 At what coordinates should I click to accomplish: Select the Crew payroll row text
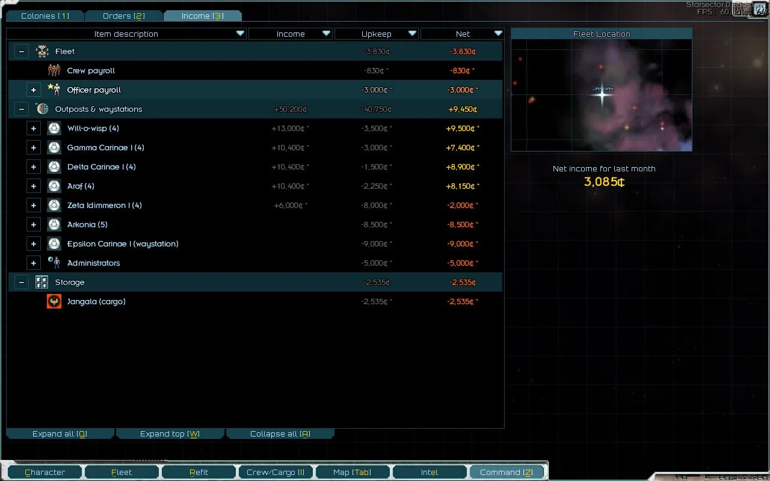[91, 70]
